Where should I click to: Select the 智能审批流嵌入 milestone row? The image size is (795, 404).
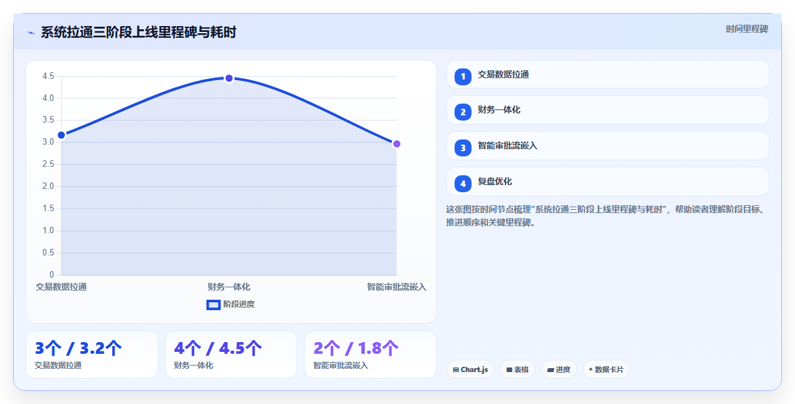(x=608, y=145)
